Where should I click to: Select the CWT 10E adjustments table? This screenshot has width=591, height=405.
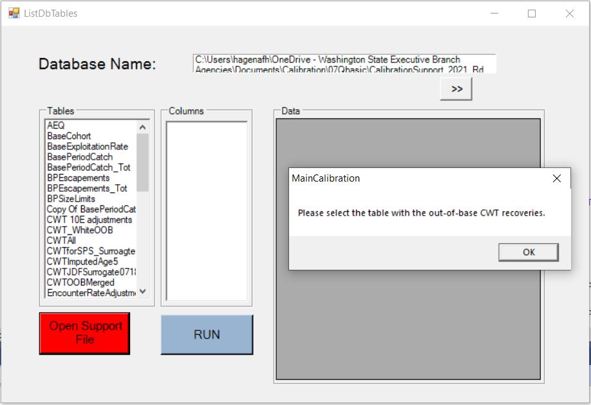click(x=89, y=220)
